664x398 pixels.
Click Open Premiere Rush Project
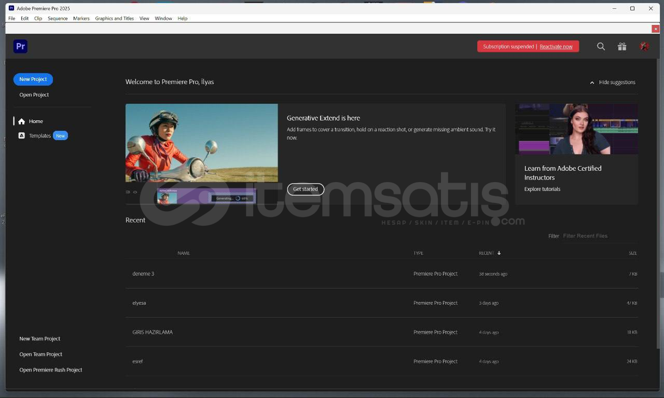tap(51, 370)
